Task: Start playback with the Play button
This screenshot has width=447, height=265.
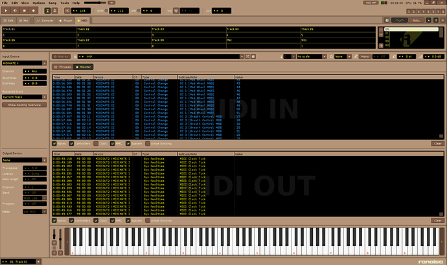Action: (x=6, y=11)
